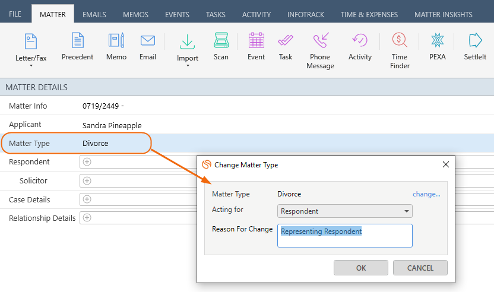494x292 pixels.
Task: Compose a new Email from ribbon
Action: point(148,47)
